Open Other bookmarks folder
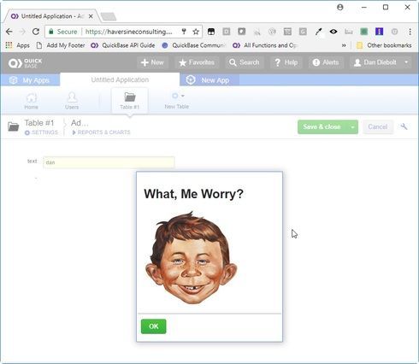 [x=384, y=45]
